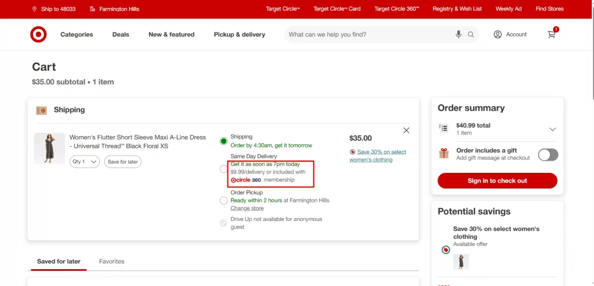Switch to the Favorites tab
This screenshot has height=286, width=594.
click(x=112, y=262)
